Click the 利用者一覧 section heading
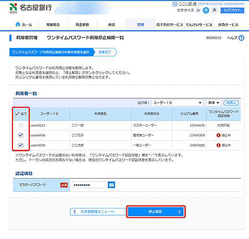Screen dimensions: 249x239 26,93
